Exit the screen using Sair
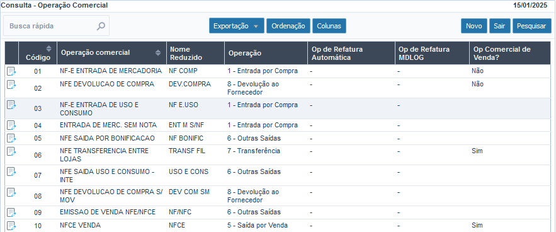Viewport: 556px width, 232px height. (x=499, y=26)
